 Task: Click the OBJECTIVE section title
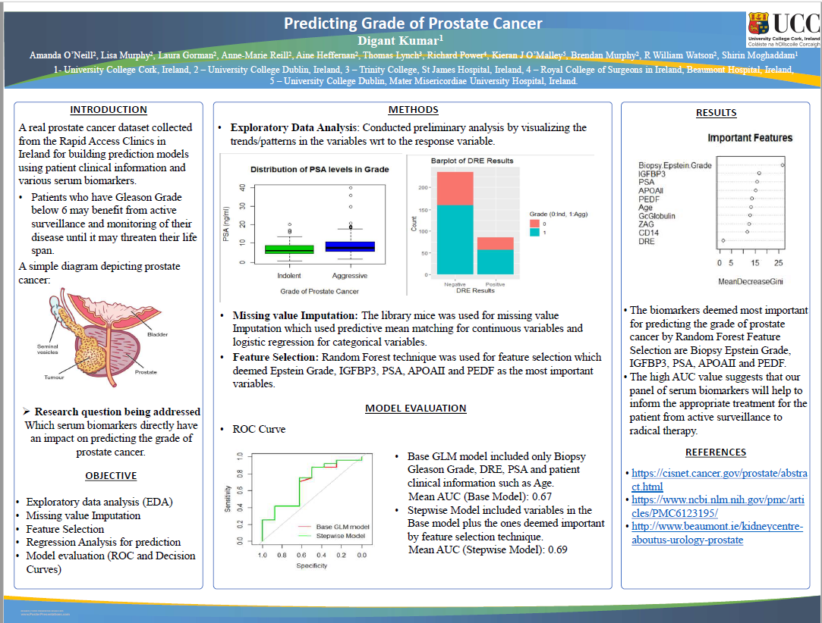111,476
